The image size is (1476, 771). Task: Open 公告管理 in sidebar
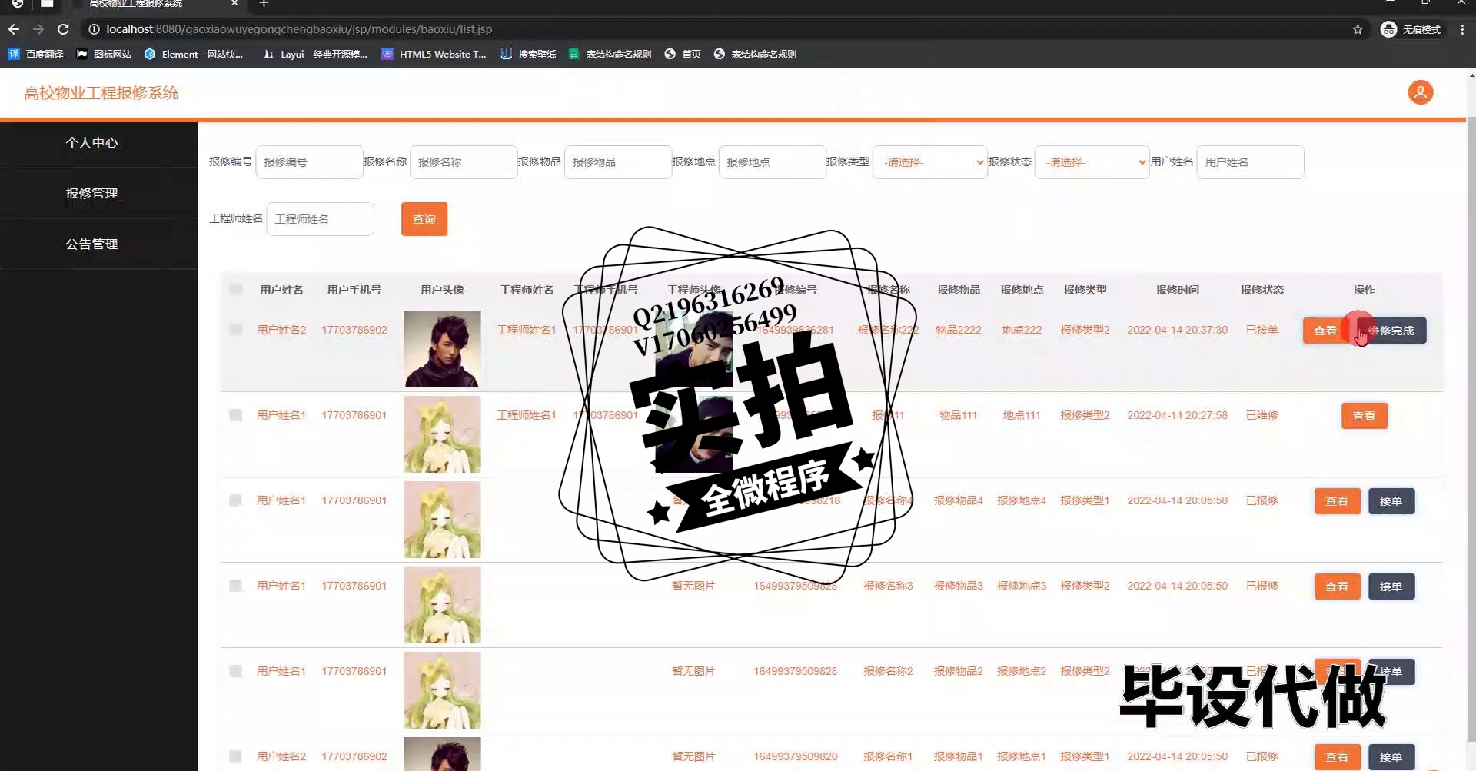91,244
